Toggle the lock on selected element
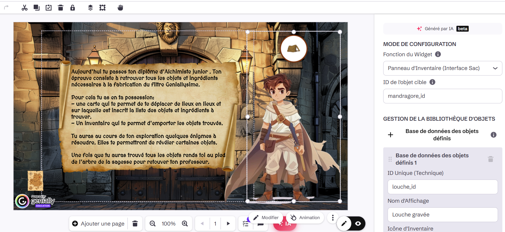Screen dimensions: 505x232 pos(73,8)
